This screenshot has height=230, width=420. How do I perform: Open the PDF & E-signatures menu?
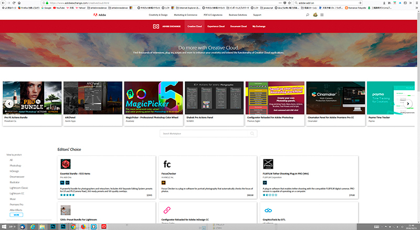(x=213, y=15)
